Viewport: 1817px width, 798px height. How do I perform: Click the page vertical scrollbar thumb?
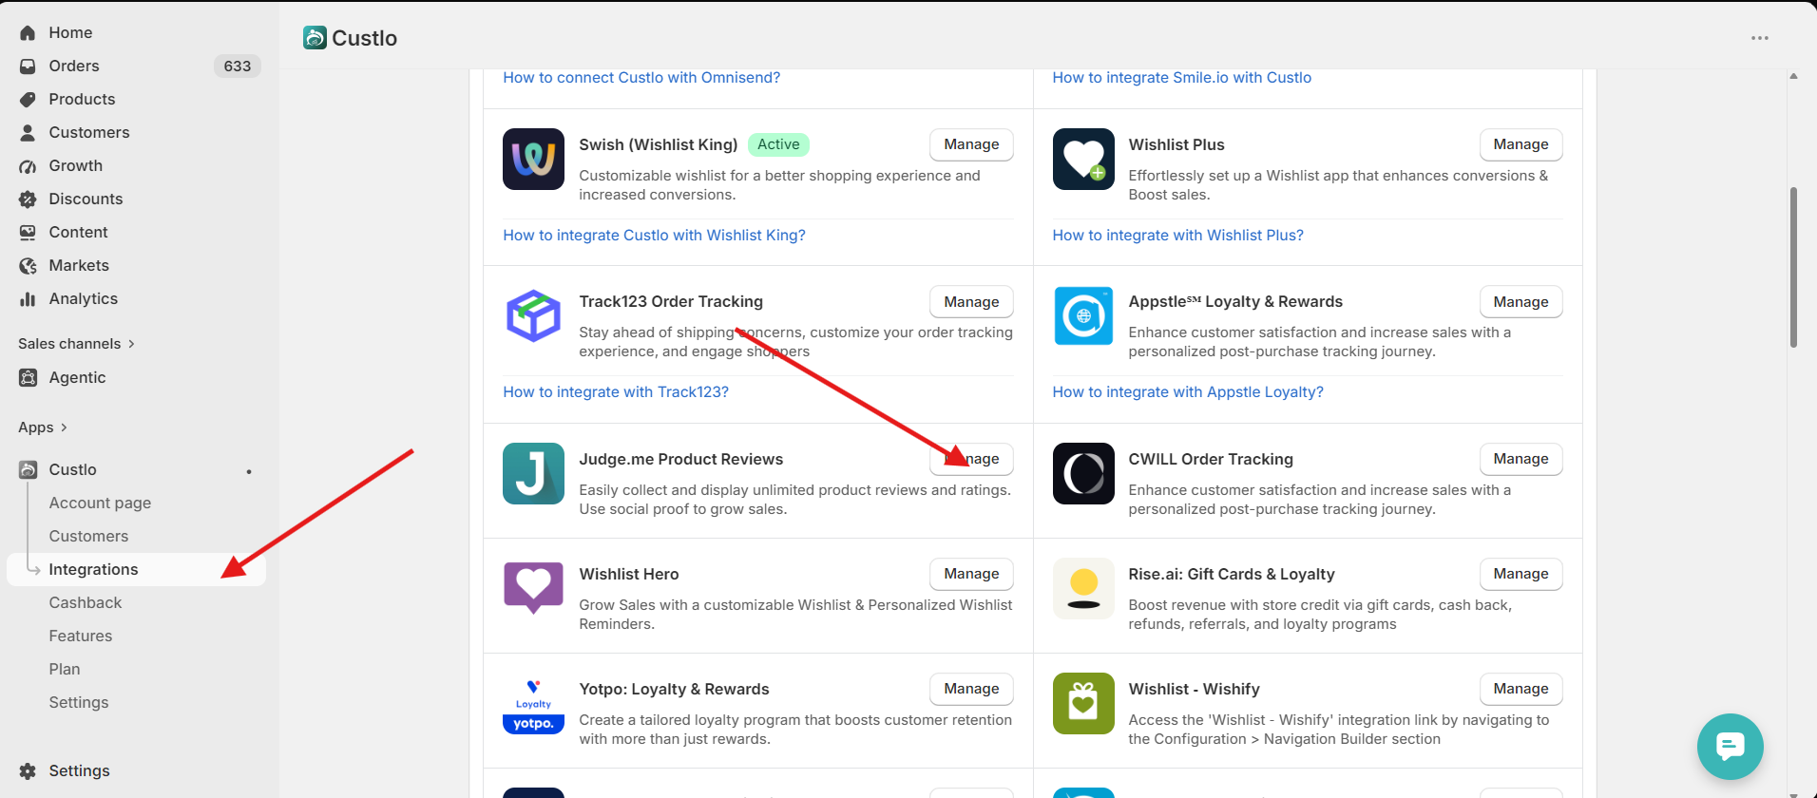point(1793,267)
